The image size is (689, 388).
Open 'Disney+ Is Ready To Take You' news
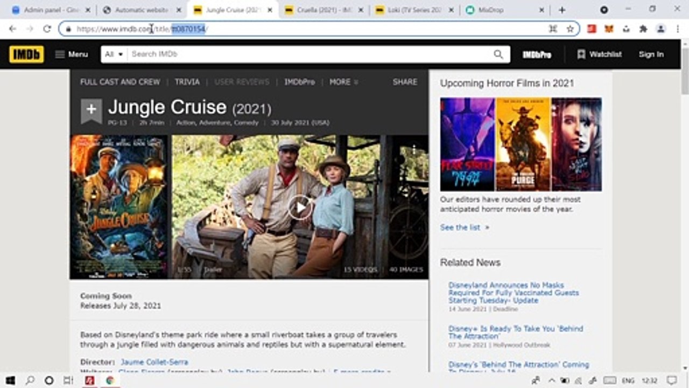[x=516, y=332]
